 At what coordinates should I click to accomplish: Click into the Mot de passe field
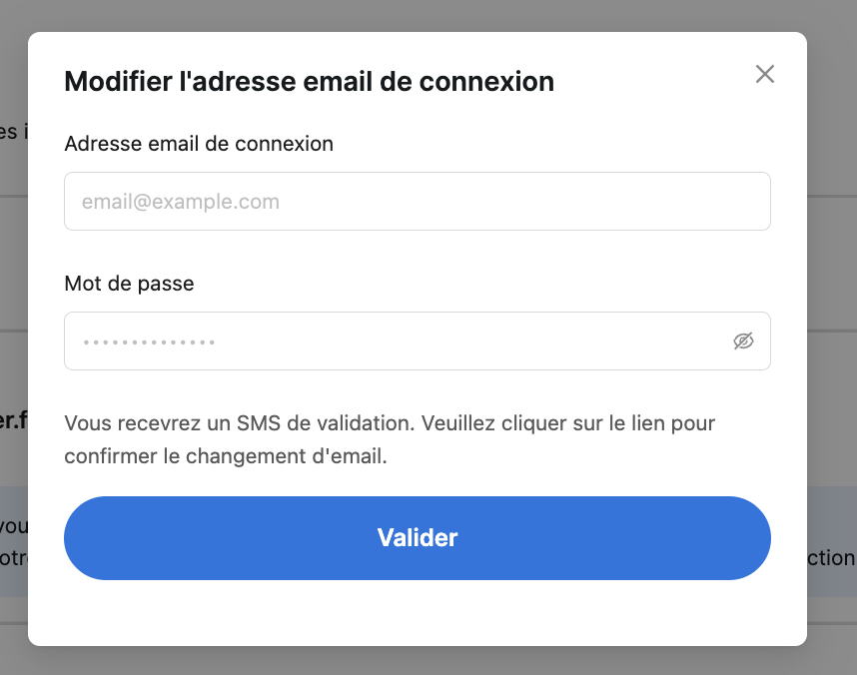(x=418, y=341)
